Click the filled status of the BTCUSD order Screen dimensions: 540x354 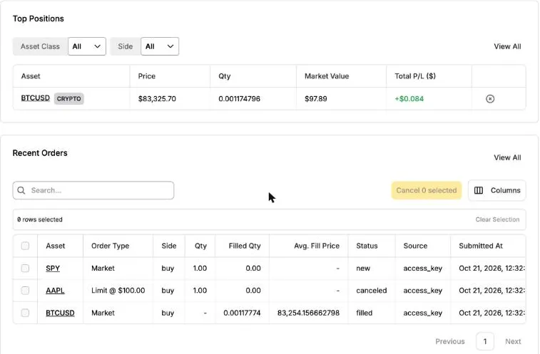364,313
